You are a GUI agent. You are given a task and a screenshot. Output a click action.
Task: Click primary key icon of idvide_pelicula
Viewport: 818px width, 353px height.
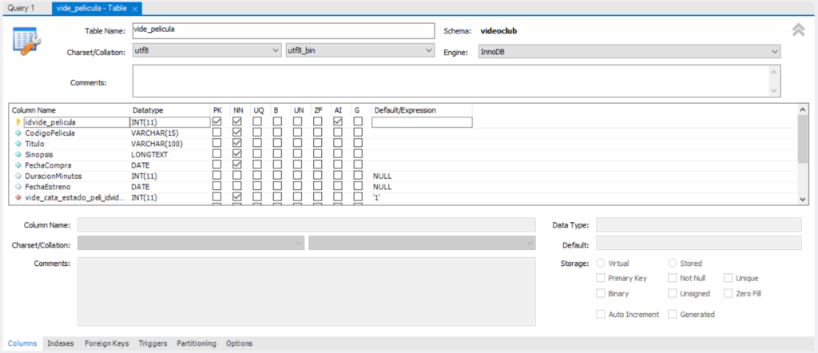[x=18, y=122]
